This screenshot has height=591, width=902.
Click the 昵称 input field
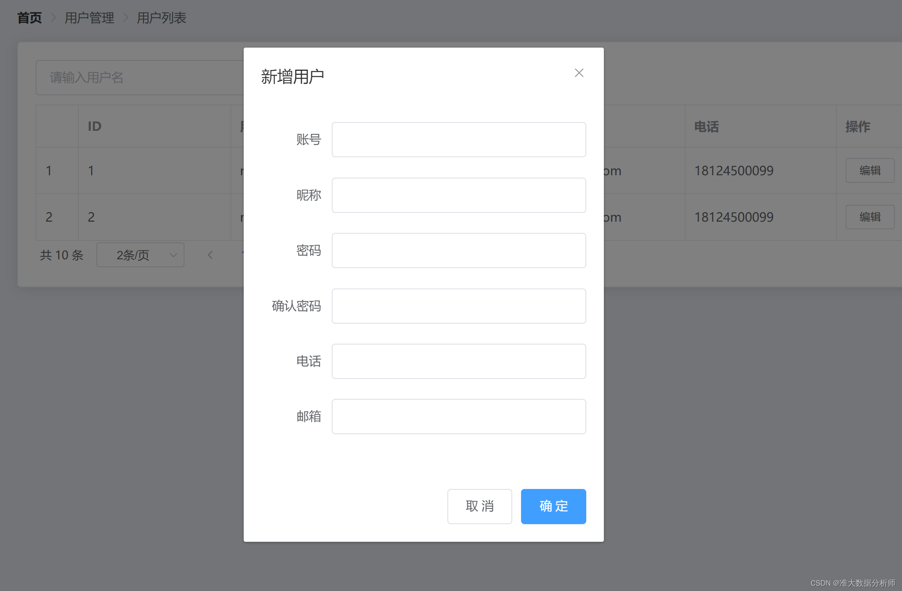pos(459,195)
